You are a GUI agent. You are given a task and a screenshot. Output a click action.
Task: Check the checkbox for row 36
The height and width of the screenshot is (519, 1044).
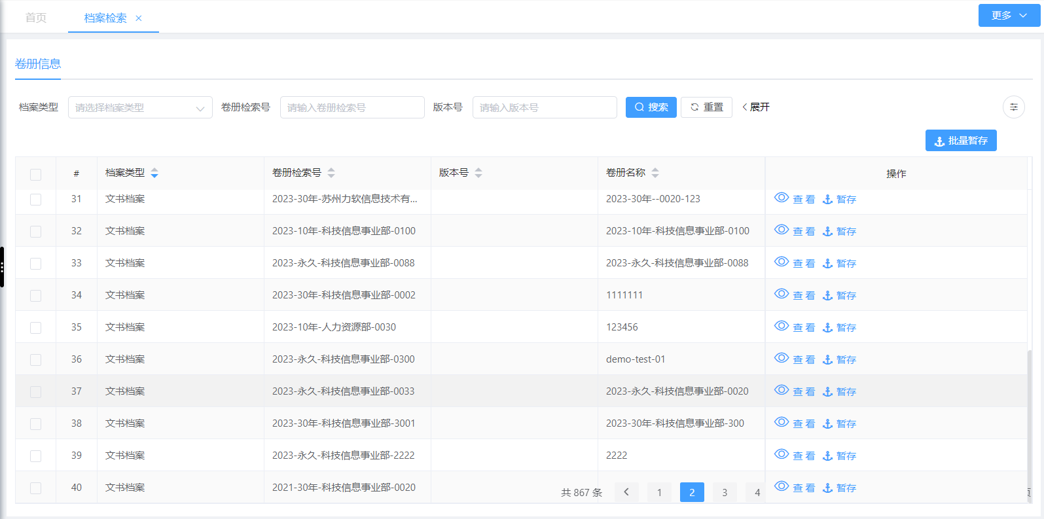coord(35,359)
